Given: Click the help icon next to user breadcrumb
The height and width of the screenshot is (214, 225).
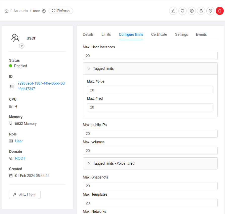Looking at the screenshot, I should pos(44,11).
